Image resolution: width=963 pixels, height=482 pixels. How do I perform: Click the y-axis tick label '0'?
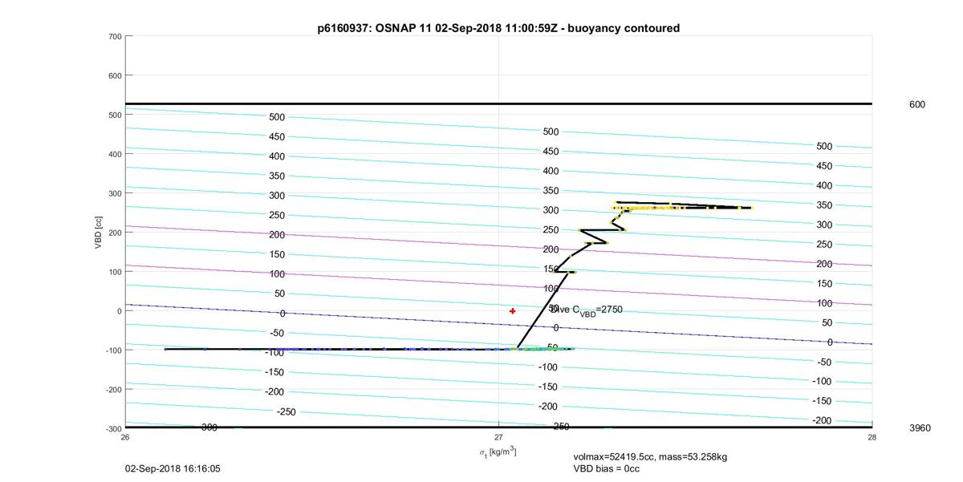tap(119, 311)
